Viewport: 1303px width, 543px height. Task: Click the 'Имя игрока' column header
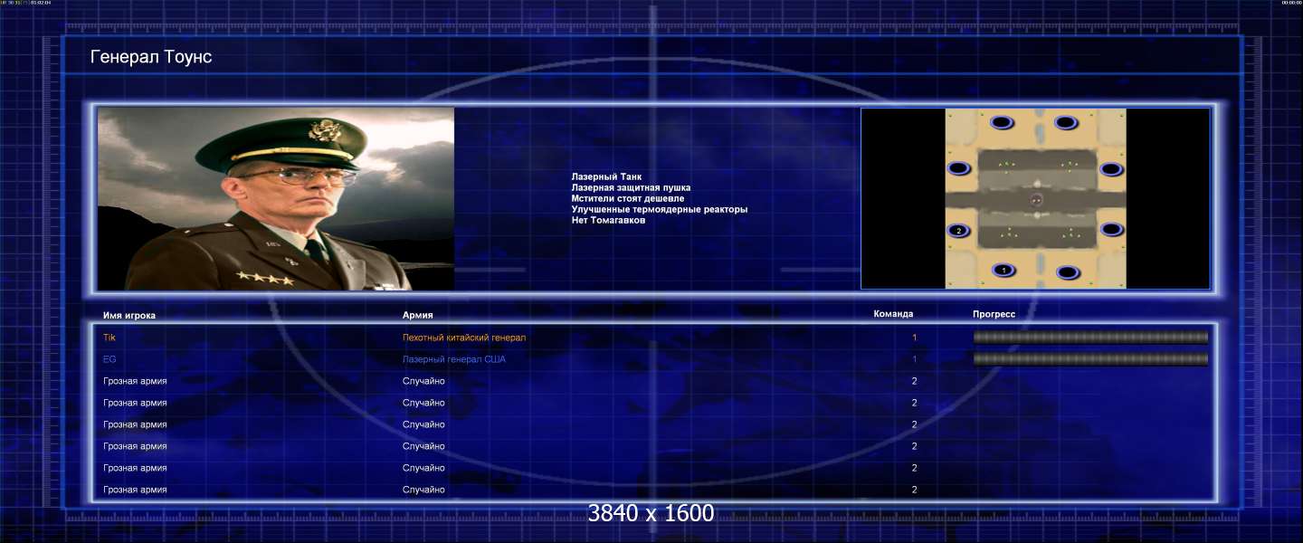tap(129, 315)
